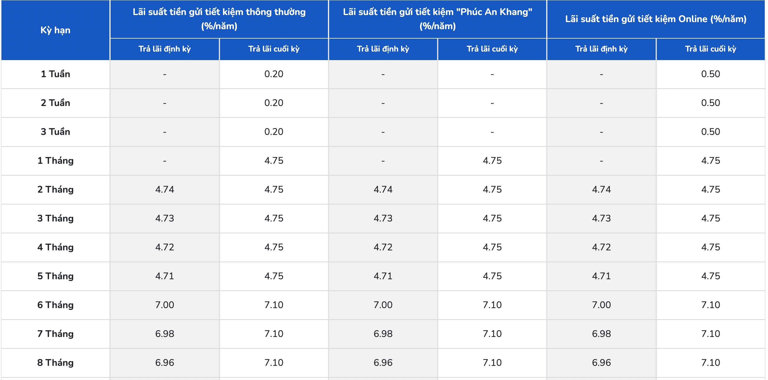Select the "8 Tháng" row label
The height and width of the screenshot is (380, 768).
(55, 363)
